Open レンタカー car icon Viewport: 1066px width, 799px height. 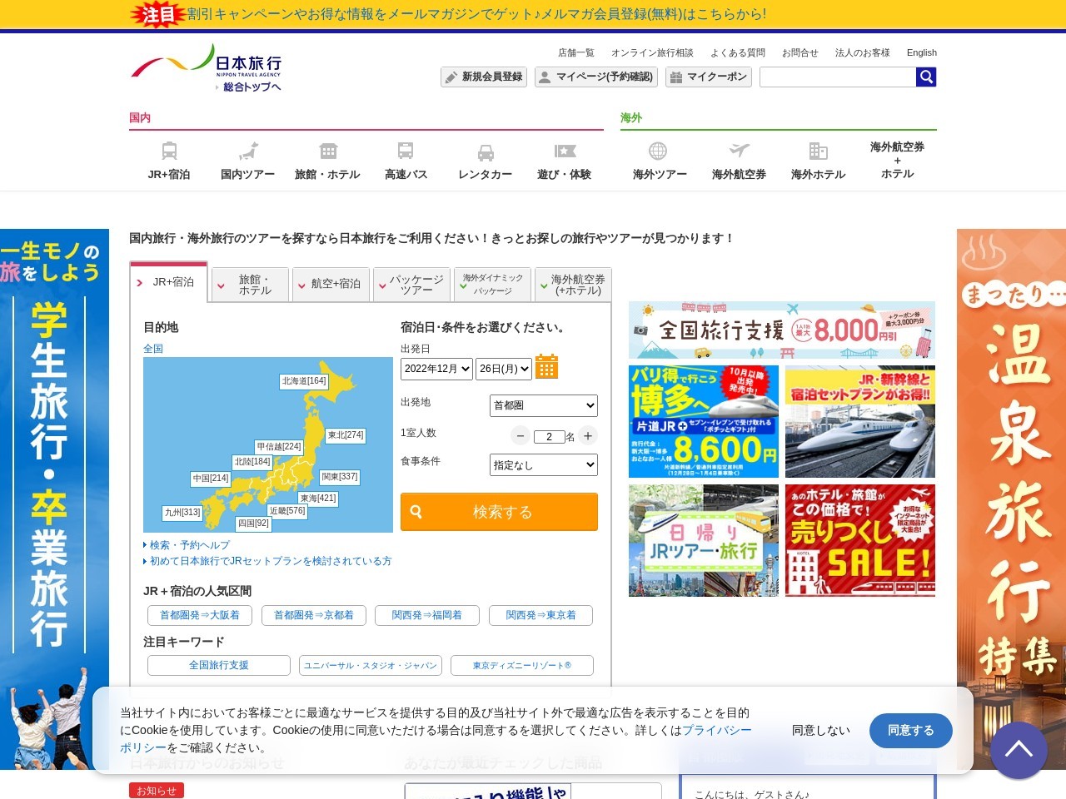[x=486, y=152]
